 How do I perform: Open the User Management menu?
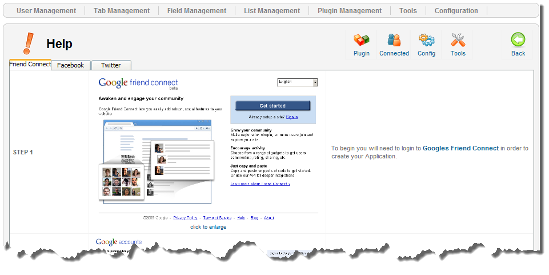click(46, 11)
